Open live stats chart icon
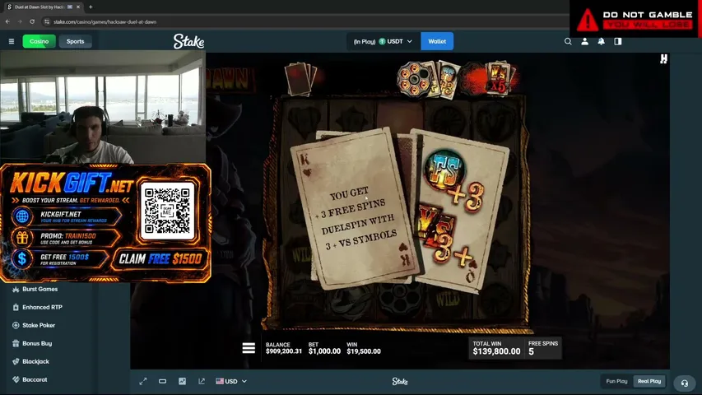The width and height of the screenshot is (702, 395). [182, 381]
